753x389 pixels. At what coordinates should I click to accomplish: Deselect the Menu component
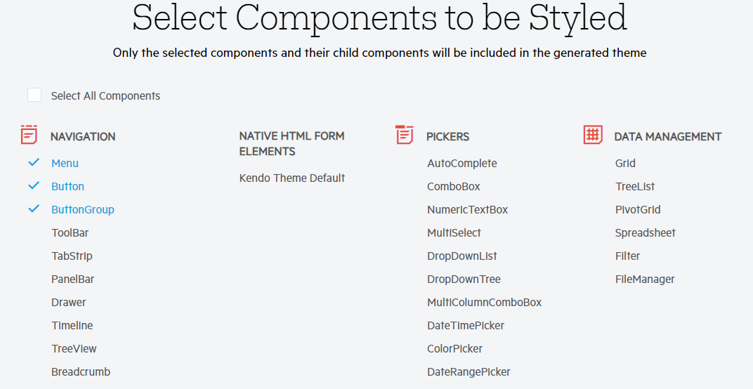click(65, 164)
